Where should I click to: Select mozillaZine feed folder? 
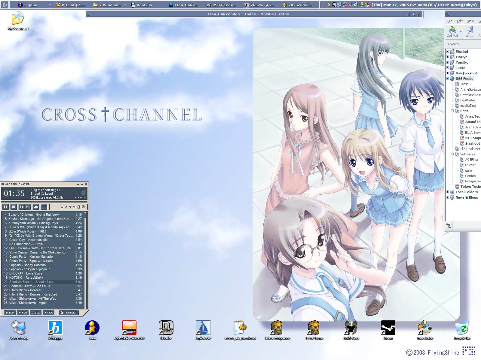[465, 106]
